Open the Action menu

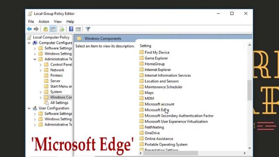tap(44, 21)
